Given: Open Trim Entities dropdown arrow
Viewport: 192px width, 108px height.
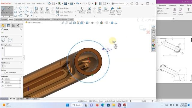Looking at the screenshot, I should point(36,16).
